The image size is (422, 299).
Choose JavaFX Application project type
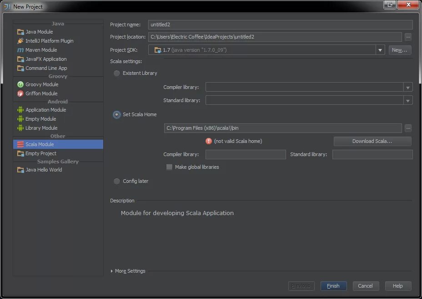[x=58, y=59]
